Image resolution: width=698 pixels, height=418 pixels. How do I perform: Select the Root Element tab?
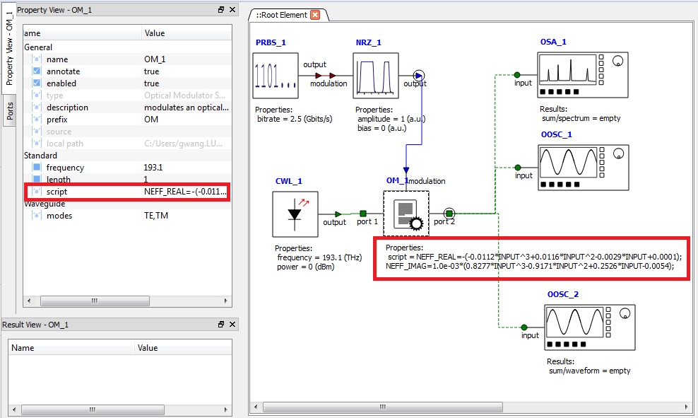[x=281, y=15]
